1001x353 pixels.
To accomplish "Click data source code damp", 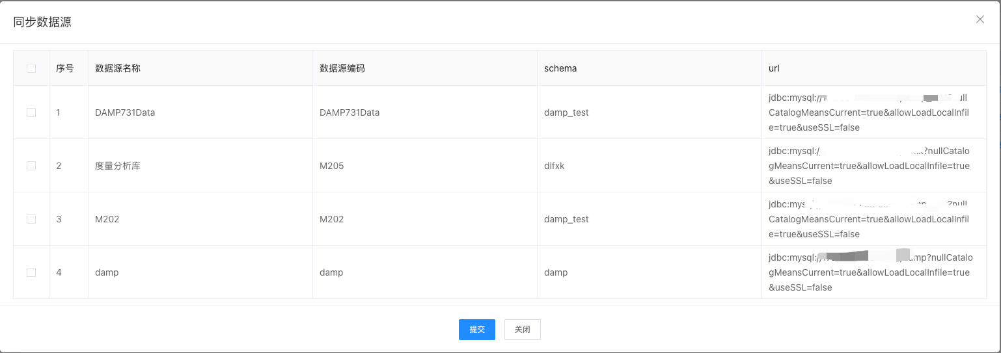I will [331, 272].
